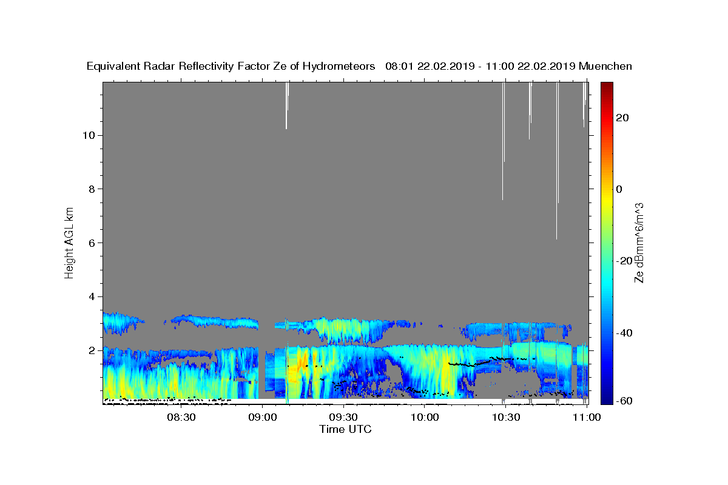Screen dimensions: 728x485
Task: Click the '09:00' time tick label
Action: 262,417
